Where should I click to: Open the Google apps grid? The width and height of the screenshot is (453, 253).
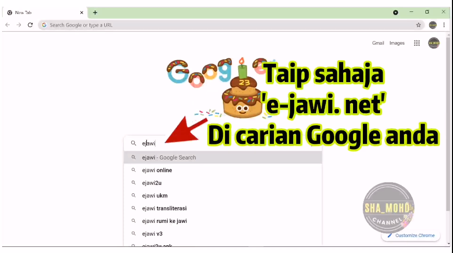(417, 43)
